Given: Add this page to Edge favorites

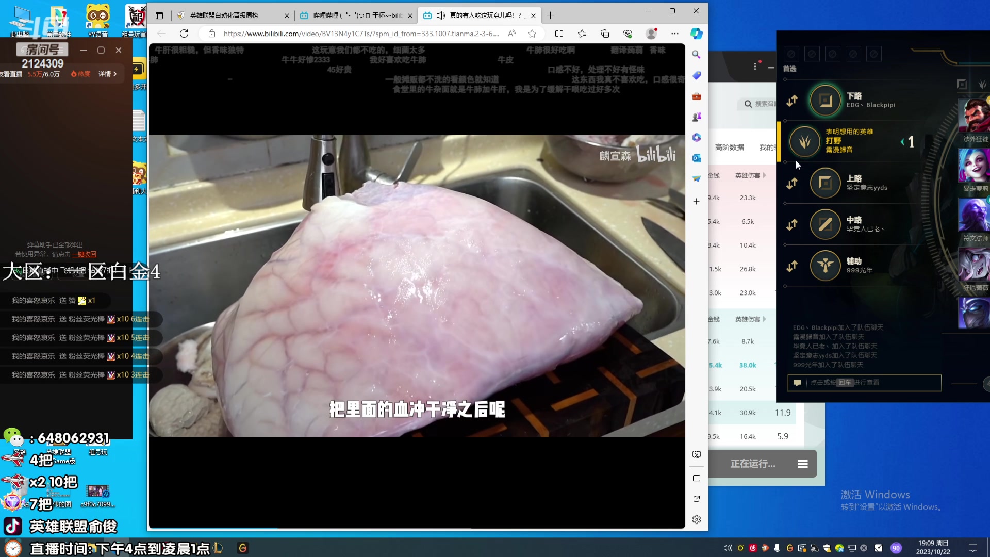Looking at the screenshot, I should click(532, 34).
